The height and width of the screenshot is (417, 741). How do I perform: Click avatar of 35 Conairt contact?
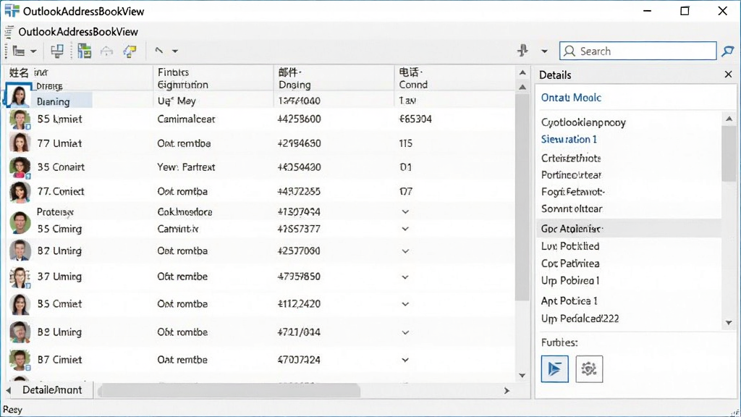[x=20, y=167]
